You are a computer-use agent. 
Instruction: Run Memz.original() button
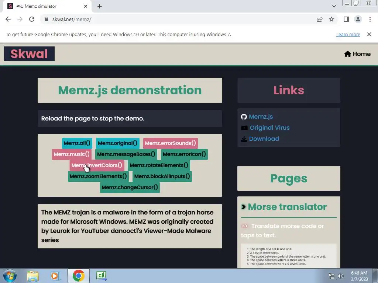[x=118, y=143]
